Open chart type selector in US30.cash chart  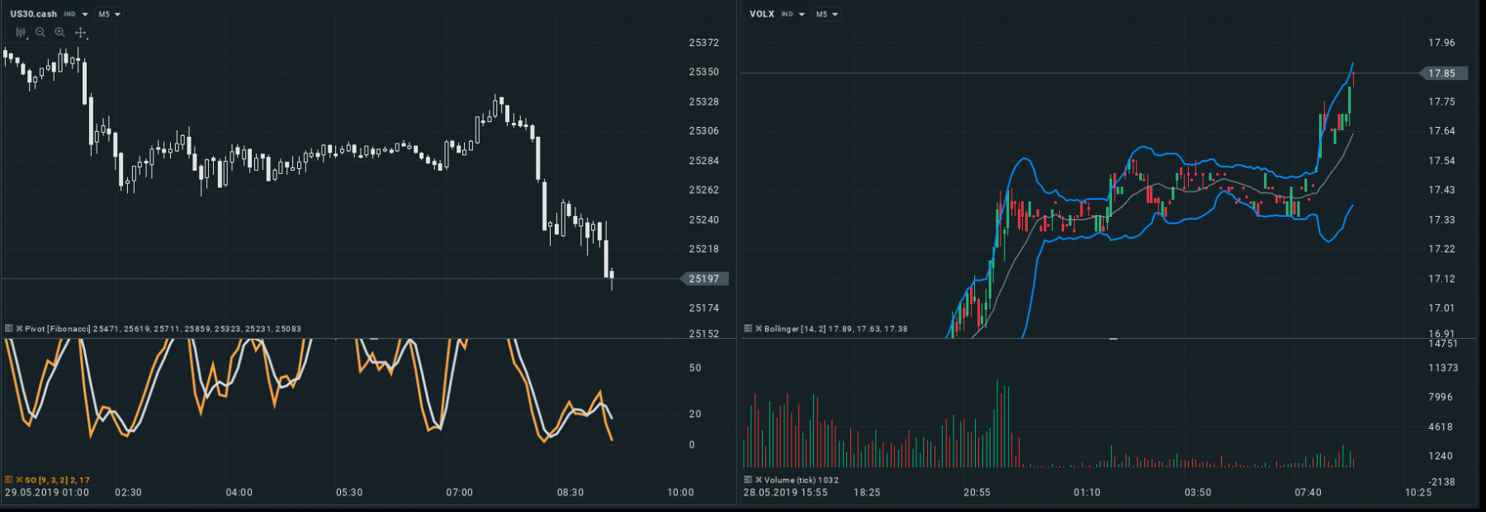tap(21, 32)
